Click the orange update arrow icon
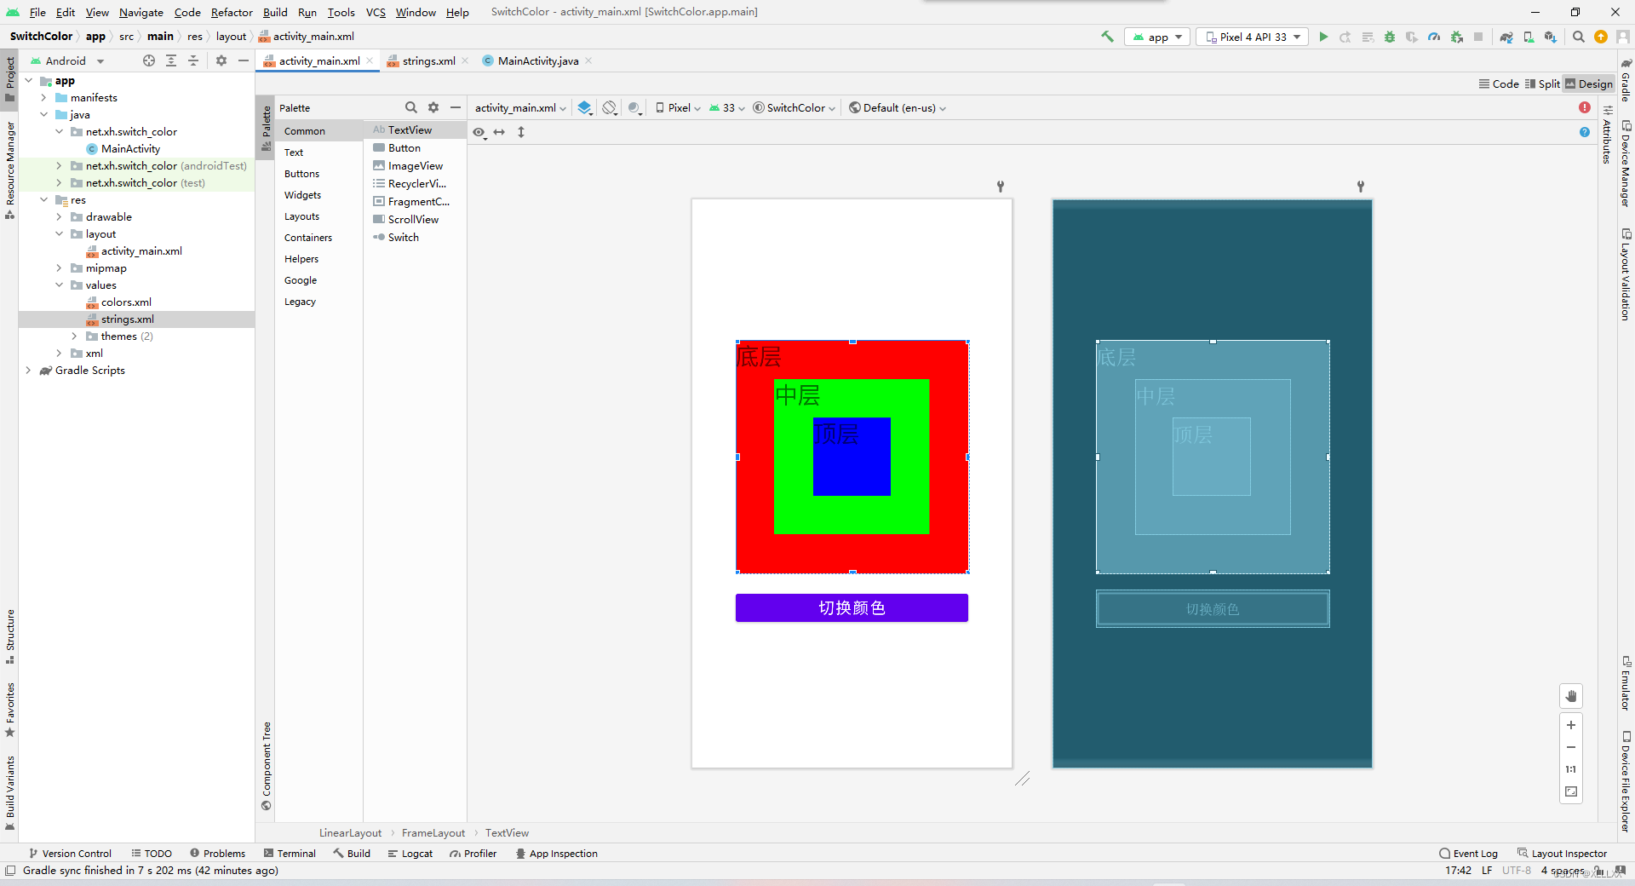1635x886 pixels. [1601, 37]
